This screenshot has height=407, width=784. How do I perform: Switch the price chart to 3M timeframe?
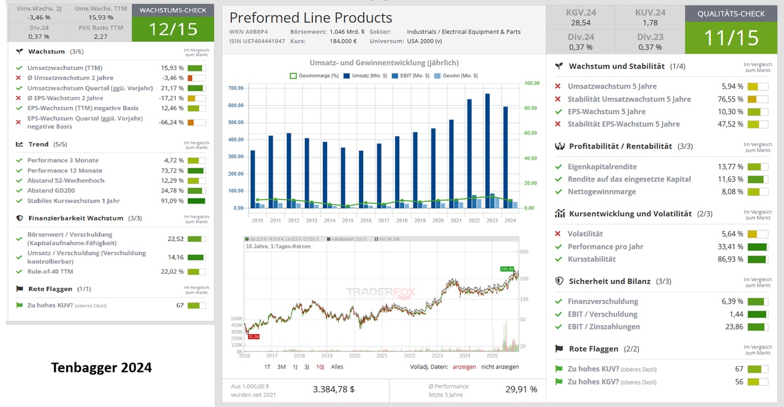coord(281,367)
